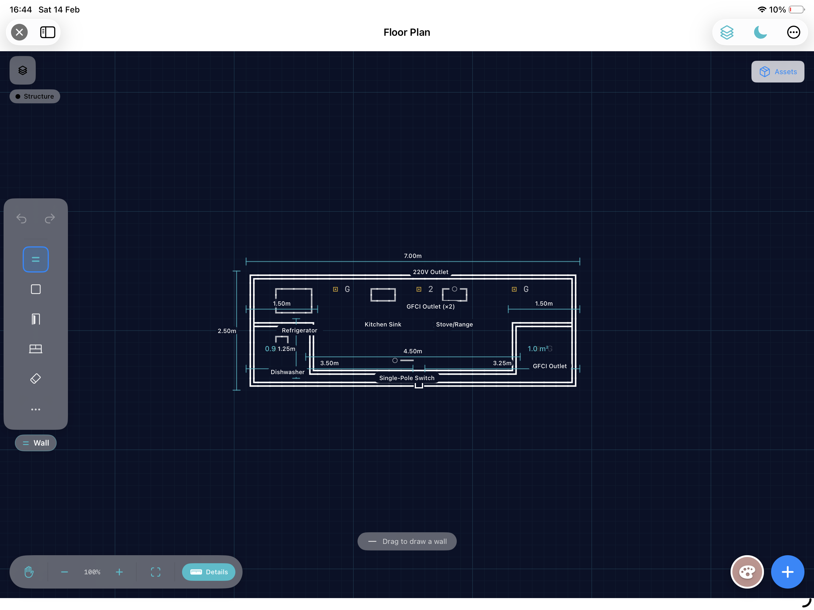Select the Room rectangle tool
Viewport: 814px width, 610px height.
[35, 289]
